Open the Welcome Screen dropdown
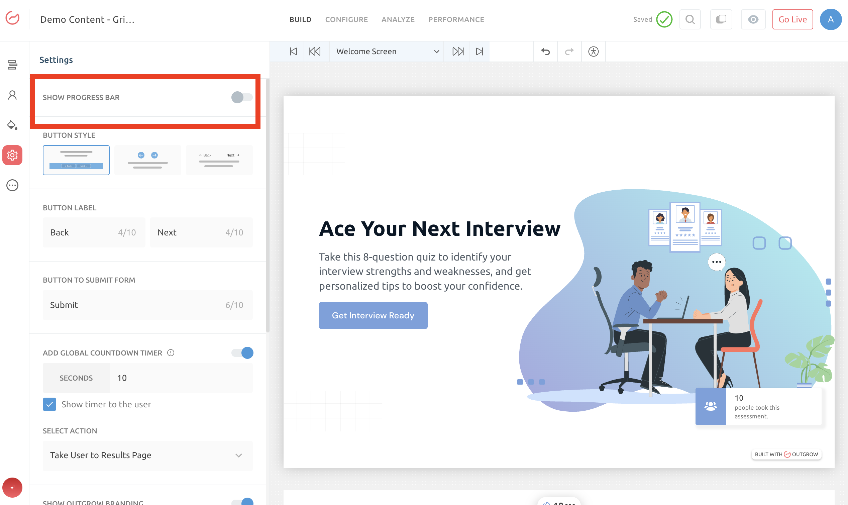The width and height of the screenshot is (848, 505). [387, 52]
